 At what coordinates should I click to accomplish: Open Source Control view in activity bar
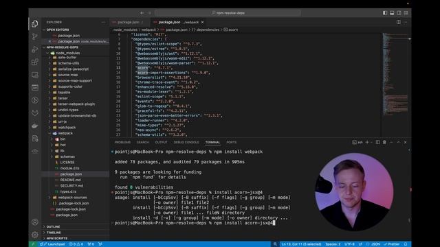pyautogui.click(x=35, y=36)
